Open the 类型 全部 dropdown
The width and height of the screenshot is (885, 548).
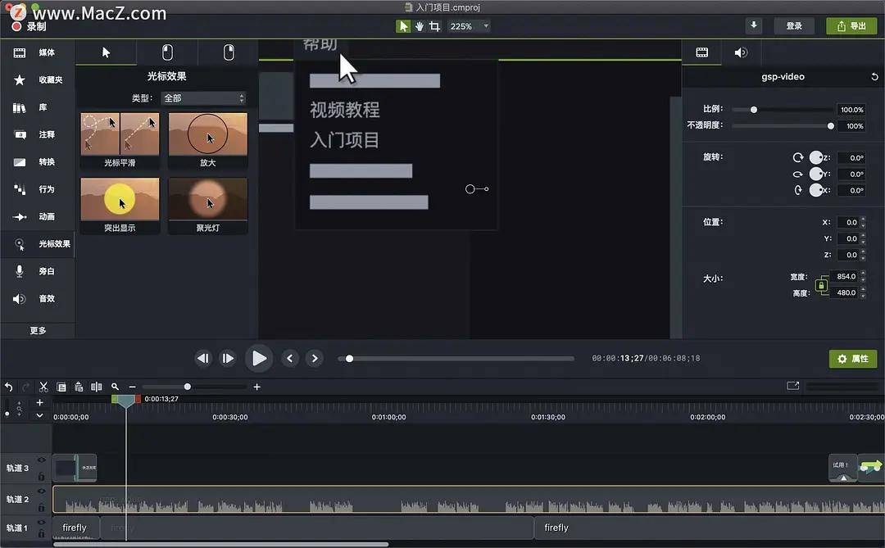click(x=203, y=98)
